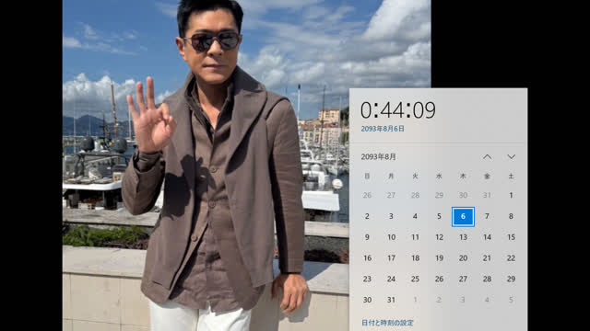Screen dimensions: 590x331
Task: Go to next month with down chevron
Action: [511, 157]
